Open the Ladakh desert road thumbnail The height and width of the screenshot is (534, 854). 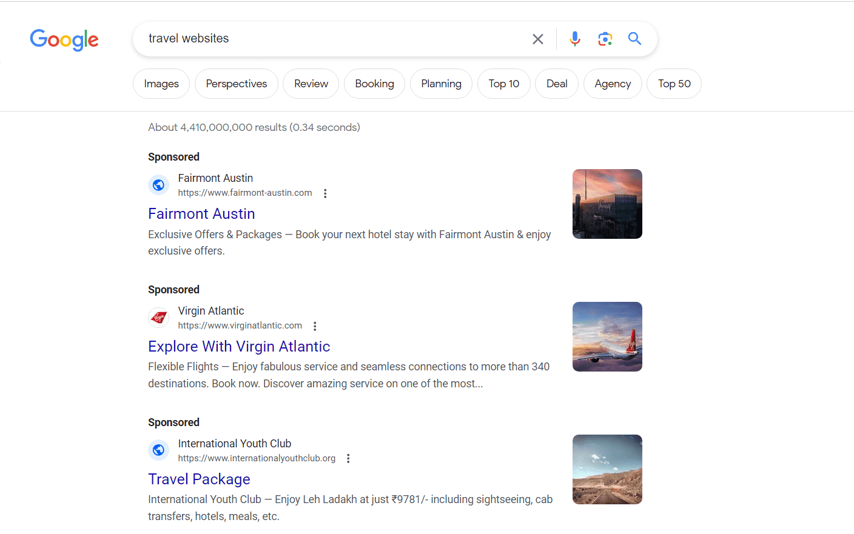pyautogui.click(x=607, y=469)
